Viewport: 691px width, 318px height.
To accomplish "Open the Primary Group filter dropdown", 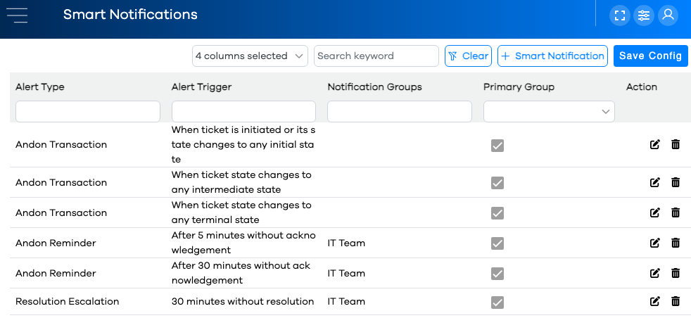I will 549,111.
